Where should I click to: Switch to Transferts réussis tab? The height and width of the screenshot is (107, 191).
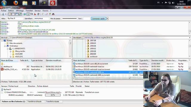coord(53,102)
